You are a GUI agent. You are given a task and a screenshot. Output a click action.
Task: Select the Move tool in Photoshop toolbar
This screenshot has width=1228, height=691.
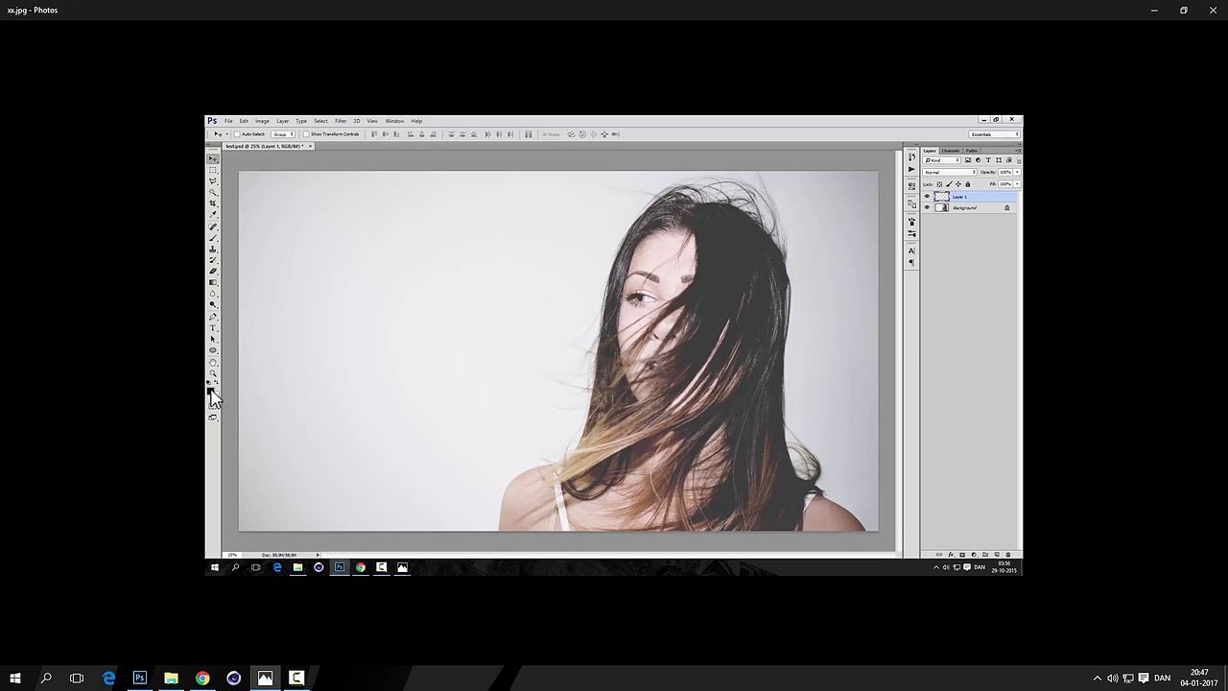coord(213,157)
